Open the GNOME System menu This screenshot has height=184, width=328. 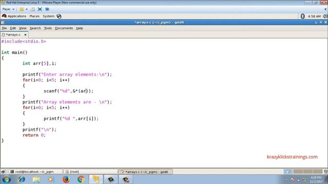[49, 16]
